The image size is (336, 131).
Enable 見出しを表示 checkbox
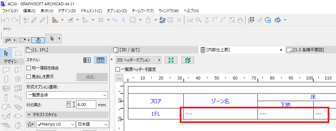click(28, 76)
